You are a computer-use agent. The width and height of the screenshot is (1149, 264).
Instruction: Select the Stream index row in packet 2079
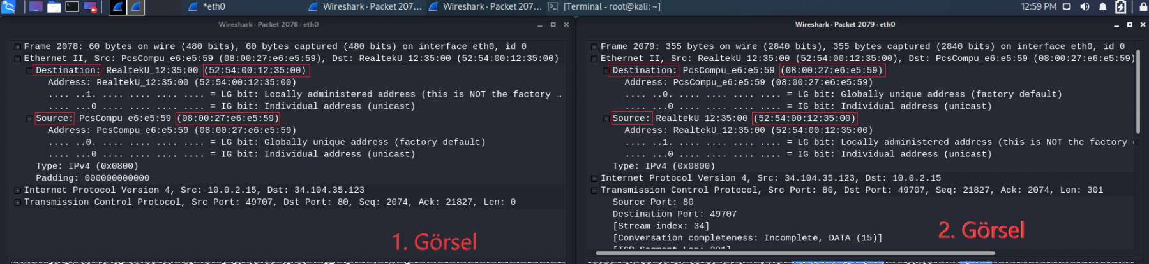click(661, 226)
